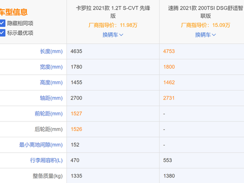Click the 前轮距(mm) parameter link
The width and height of the screenshot is (244, 183).
pos(49,113)
